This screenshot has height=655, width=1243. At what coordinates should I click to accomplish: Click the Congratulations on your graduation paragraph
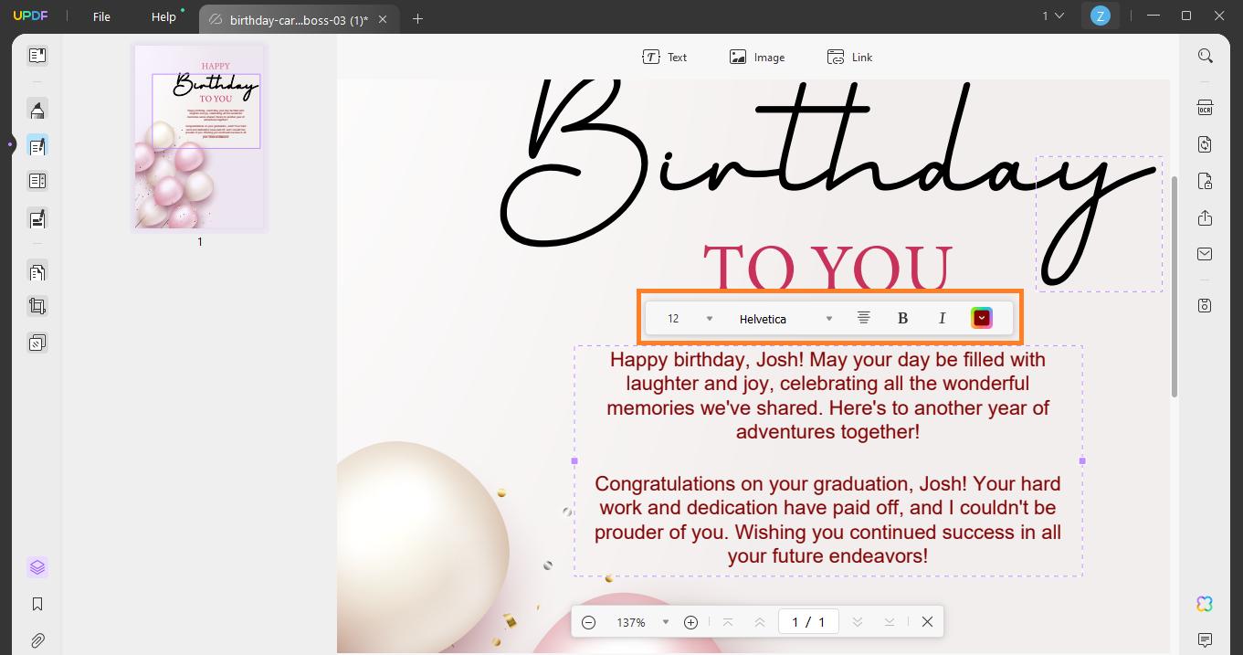[827, 520]
